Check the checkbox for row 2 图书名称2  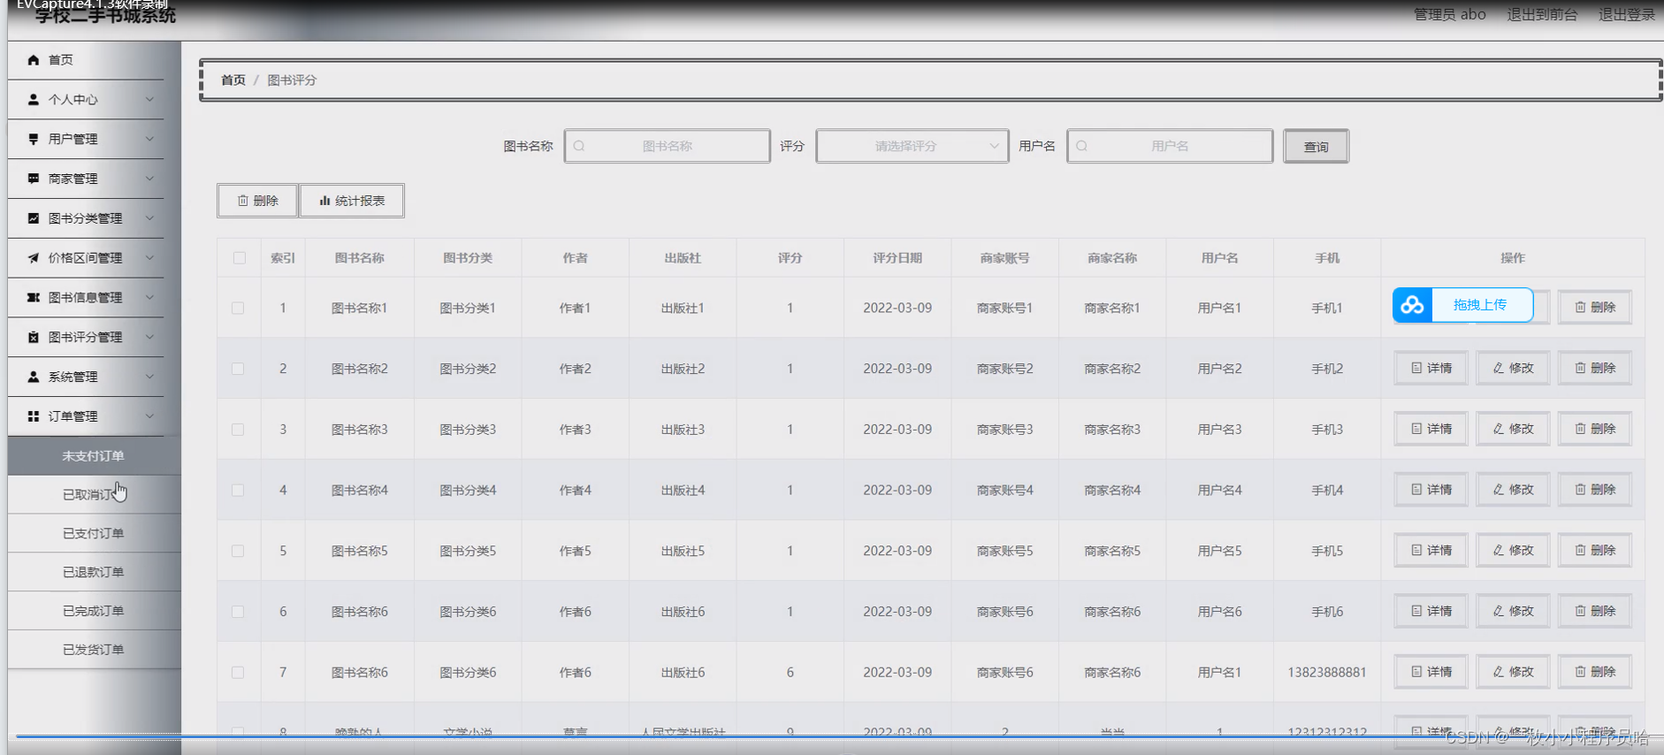pos(238,369)
